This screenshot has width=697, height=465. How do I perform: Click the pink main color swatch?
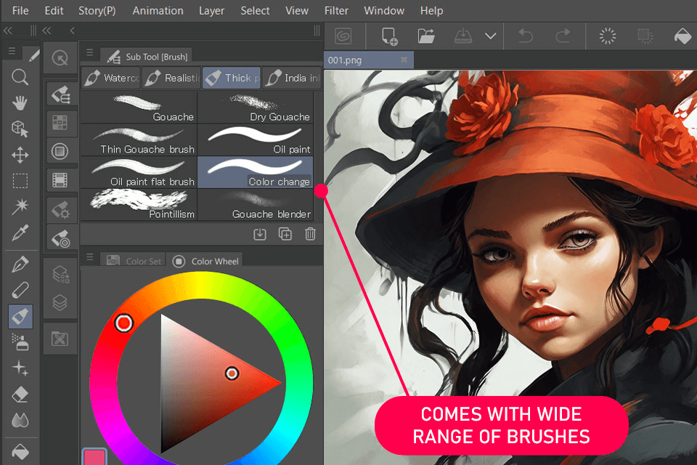point(94,457)
